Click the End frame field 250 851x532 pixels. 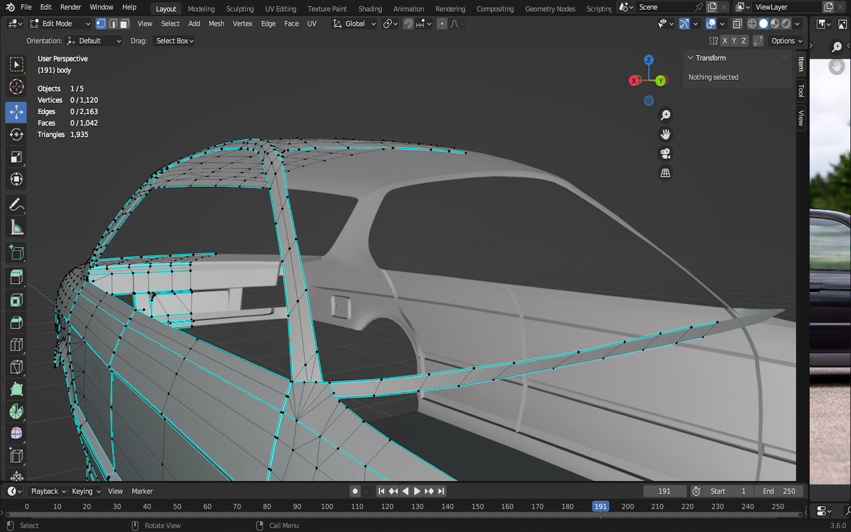[x=779, y=491]
